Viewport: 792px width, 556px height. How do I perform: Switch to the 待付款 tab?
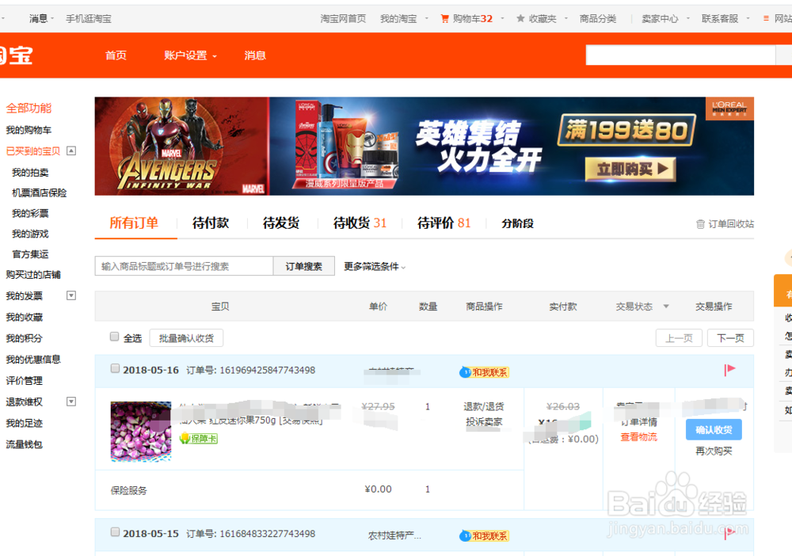tap(211, 223)
